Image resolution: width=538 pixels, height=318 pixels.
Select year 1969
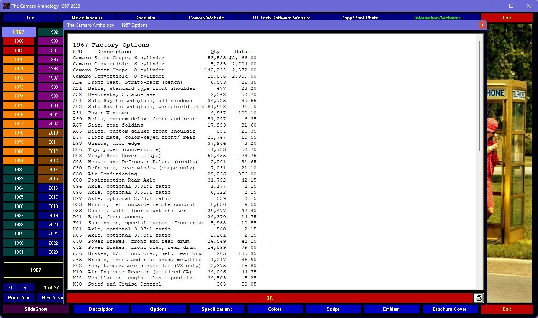19,50
